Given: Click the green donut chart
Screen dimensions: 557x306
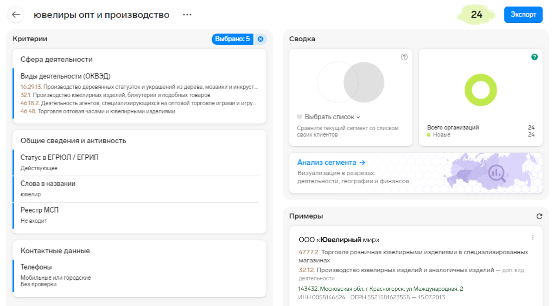Looking at the screenshot, I should point(480,90).
